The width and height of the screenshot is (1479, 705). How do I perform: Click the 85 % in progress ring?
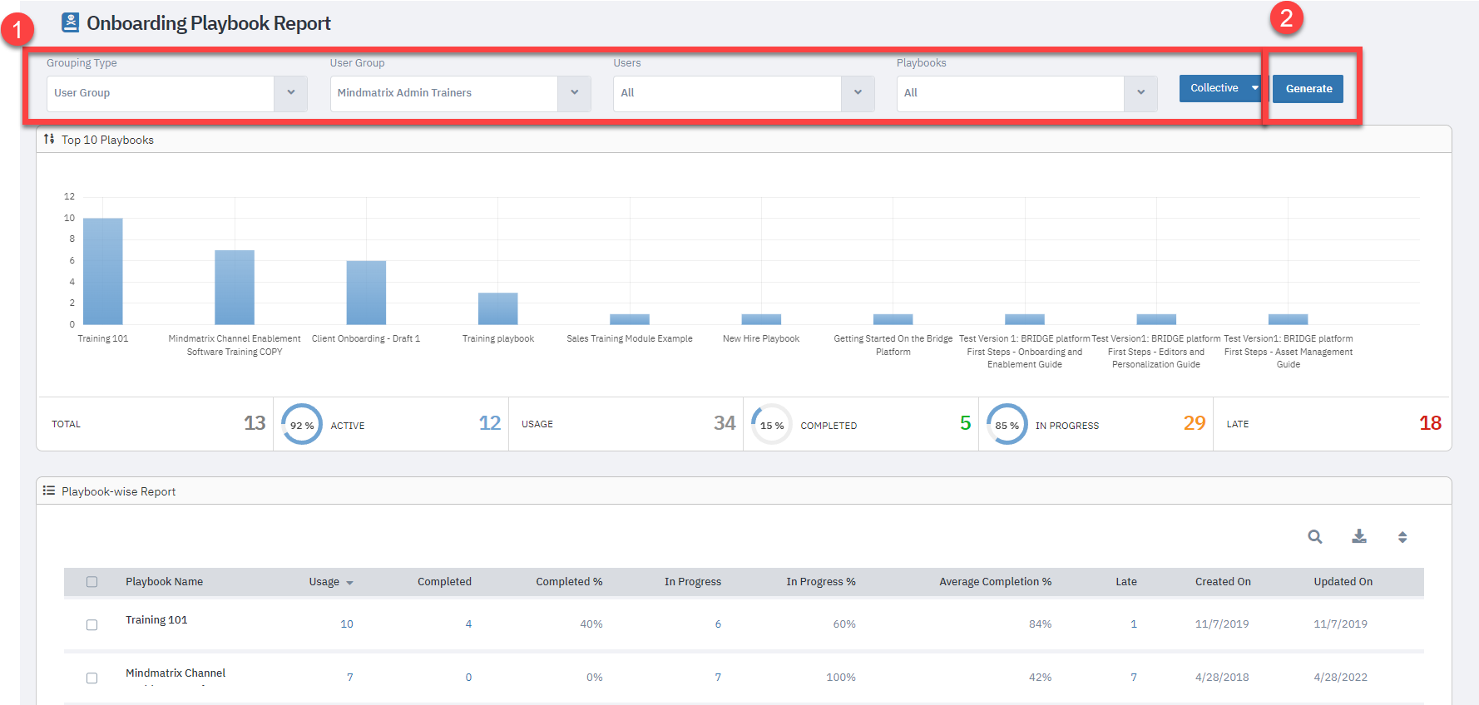tap(1007, 424)
